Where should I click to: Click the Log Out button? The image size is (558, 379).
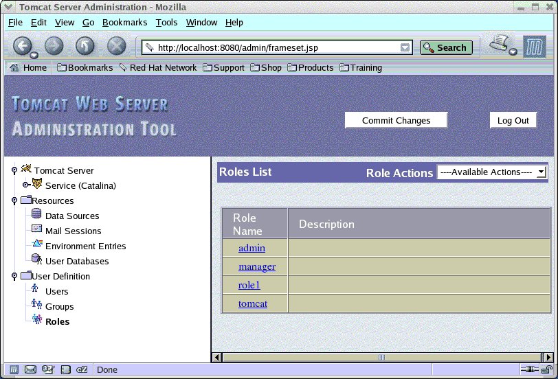[513, 121]
